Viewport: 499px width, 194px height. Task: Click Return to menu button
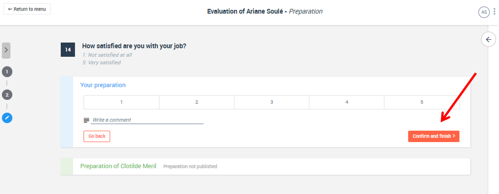click(27, 9)
